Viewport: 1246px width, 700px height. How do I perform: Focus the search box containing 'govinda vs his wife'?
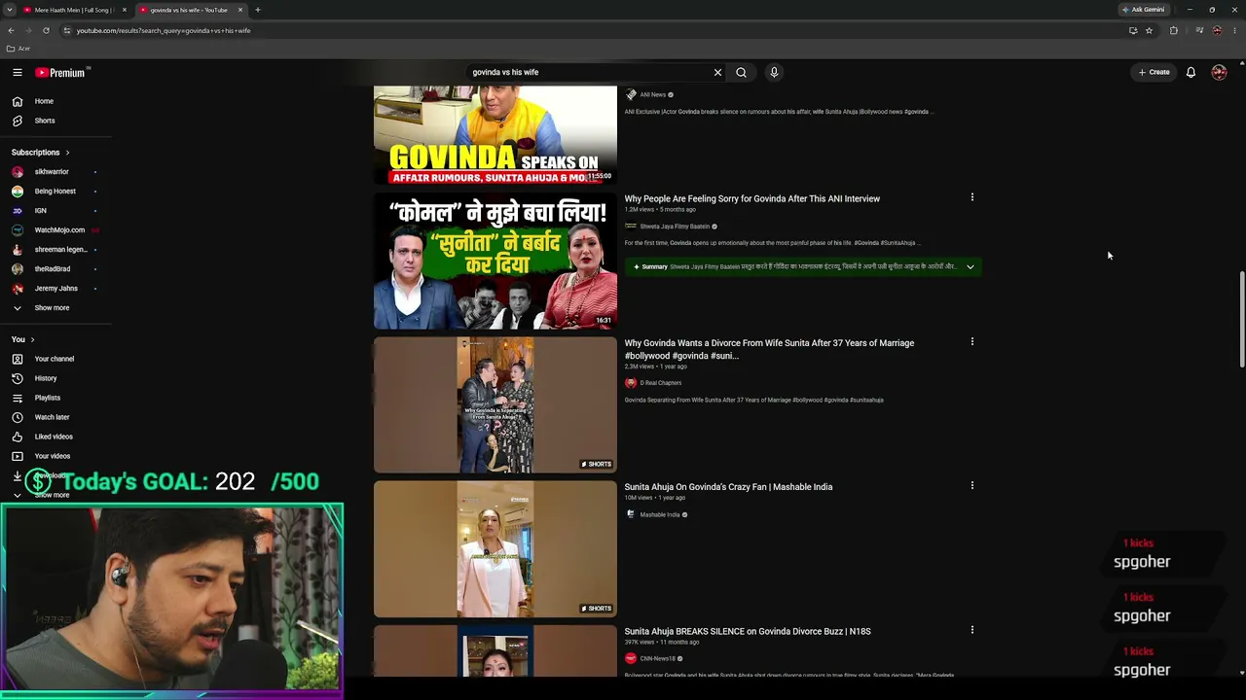point(589,72)
